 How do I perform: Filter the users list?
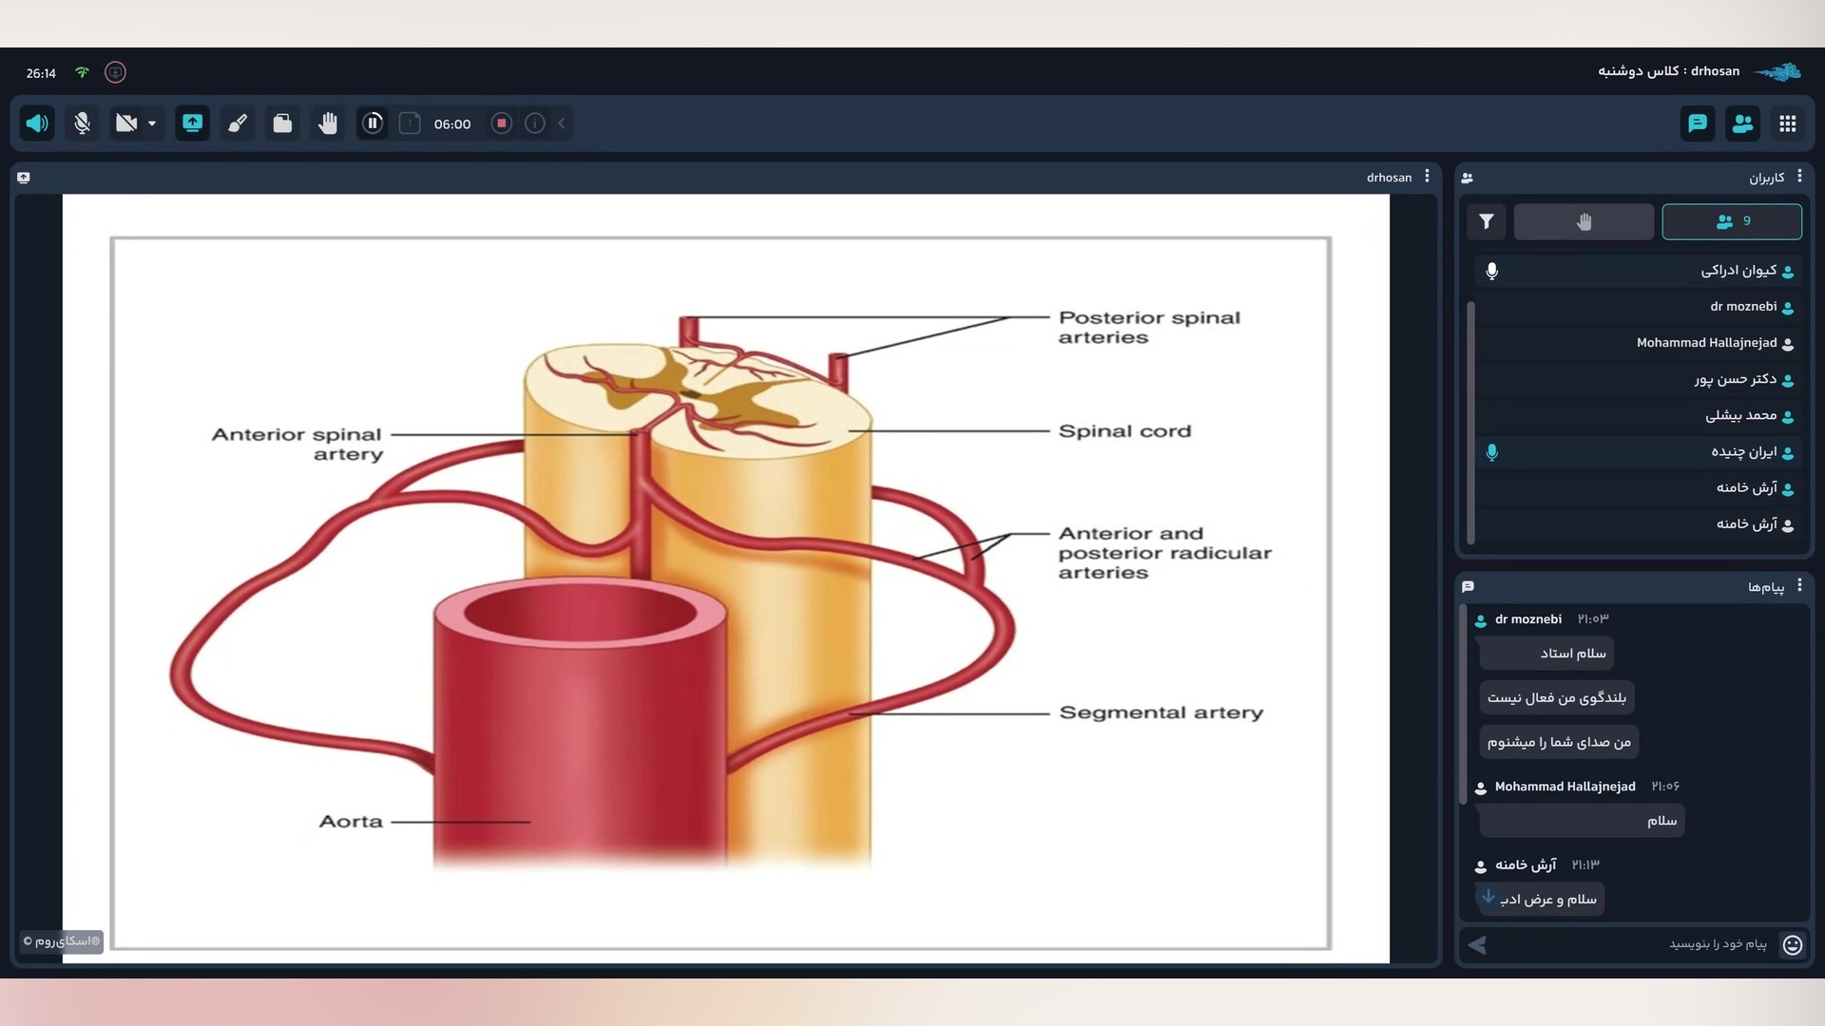[x=1487, y=221]
